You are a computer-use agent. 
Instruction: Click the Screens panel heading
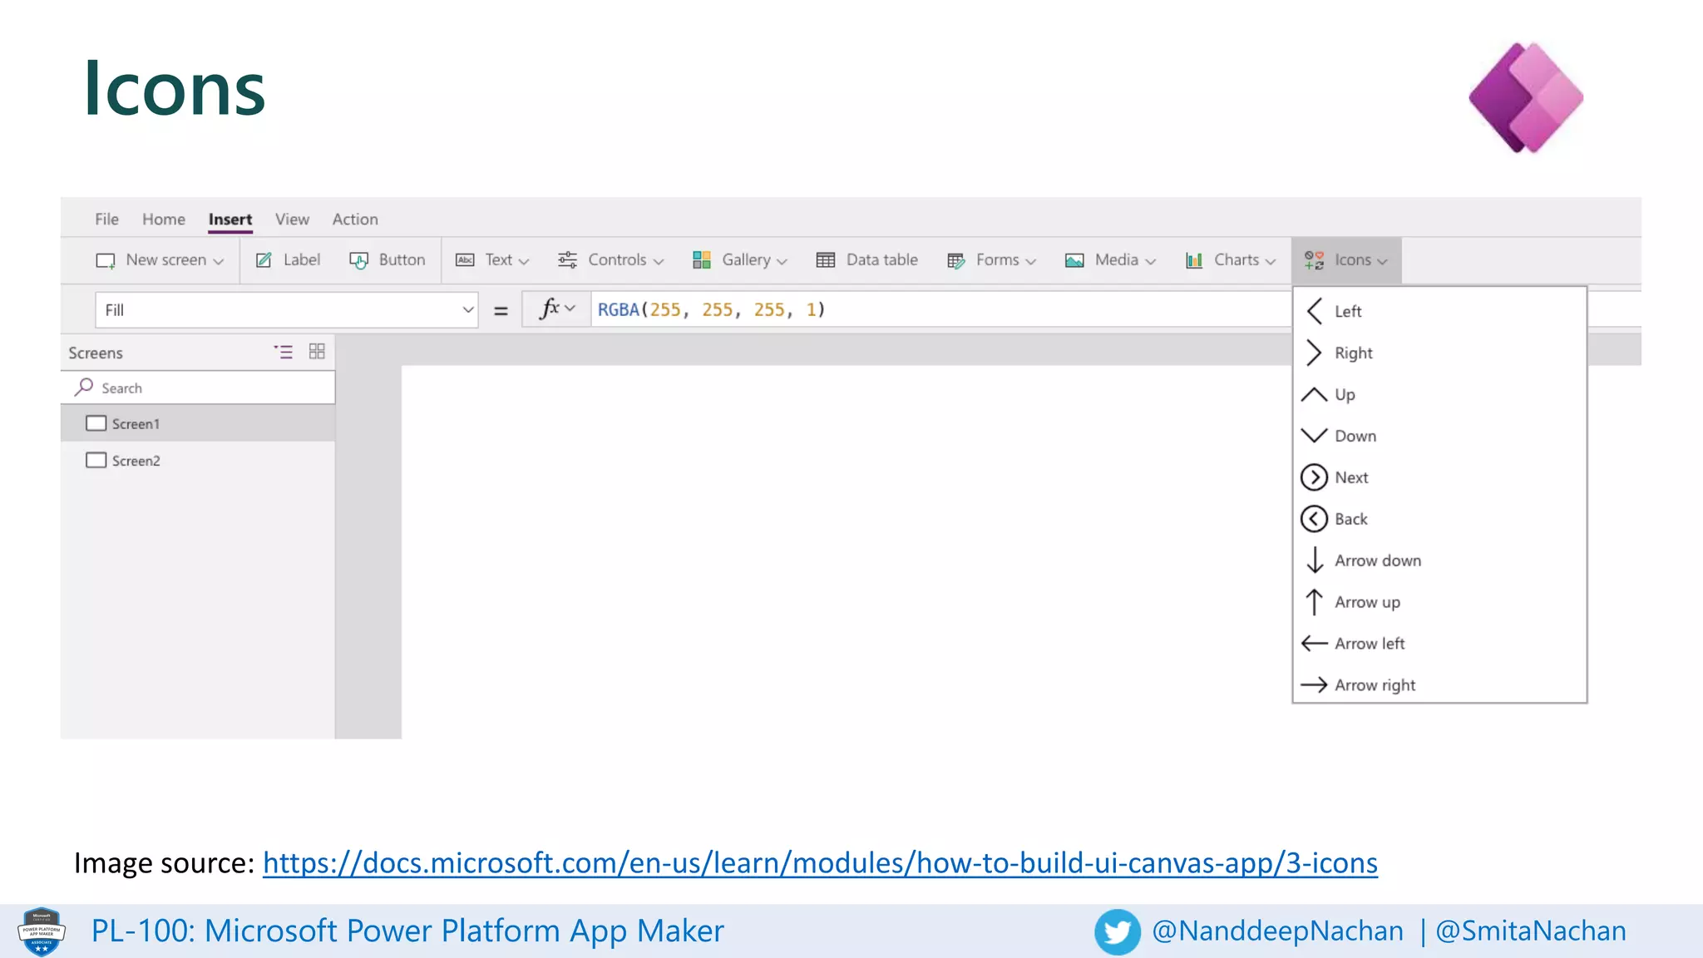pyautogui.click(x=96, y=353)
